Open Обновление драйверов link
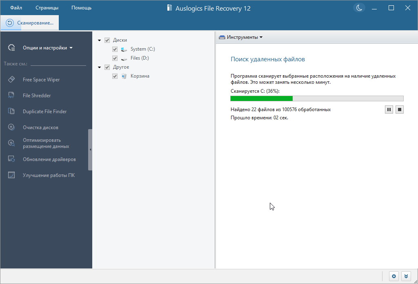418x284 pixels. tap(49, 159)
